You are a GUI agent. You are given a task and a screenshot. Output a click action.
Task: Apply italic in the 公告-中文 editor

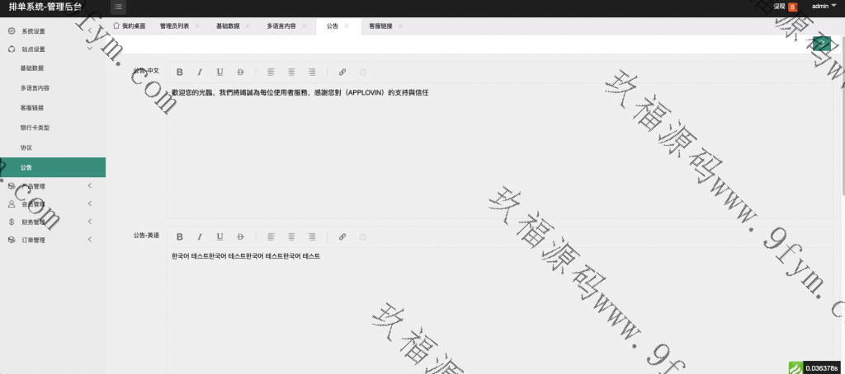[200, 72]
